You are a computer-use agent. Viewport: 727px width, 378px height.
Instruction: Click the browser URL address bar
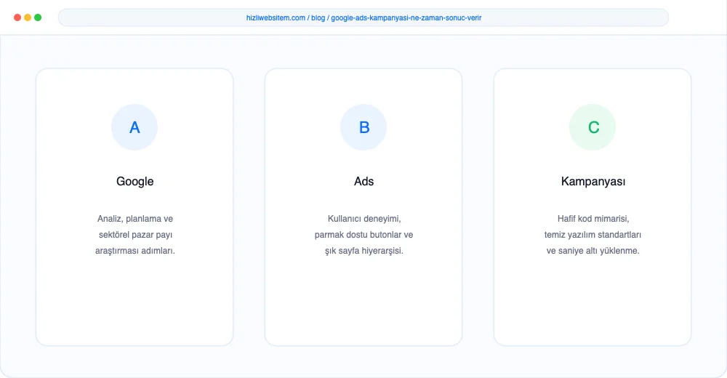[363, 17]
